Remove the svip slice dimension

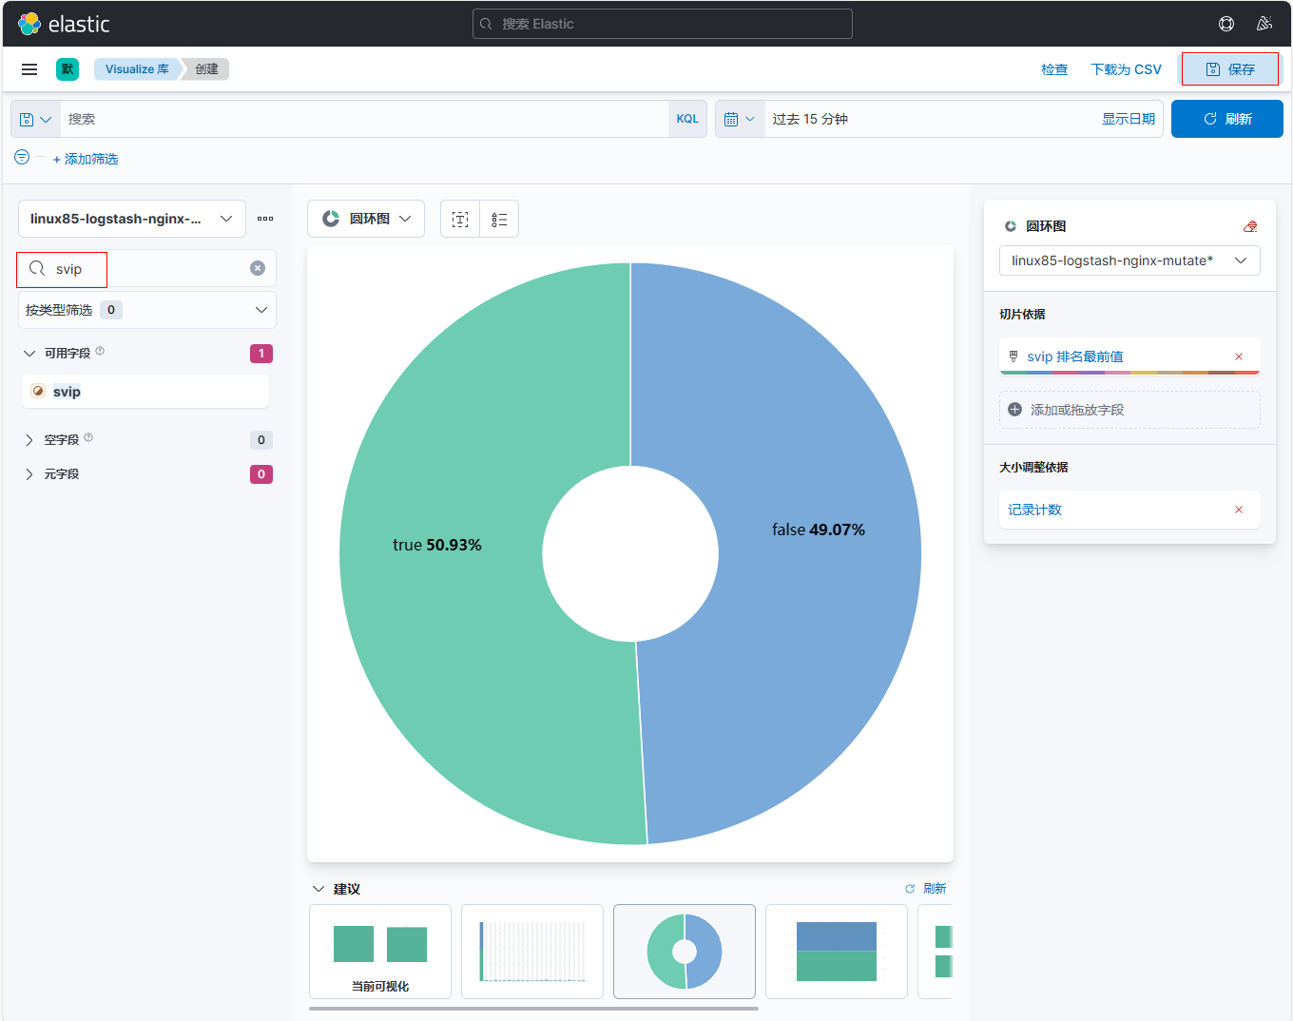[x=1239, y=356]
